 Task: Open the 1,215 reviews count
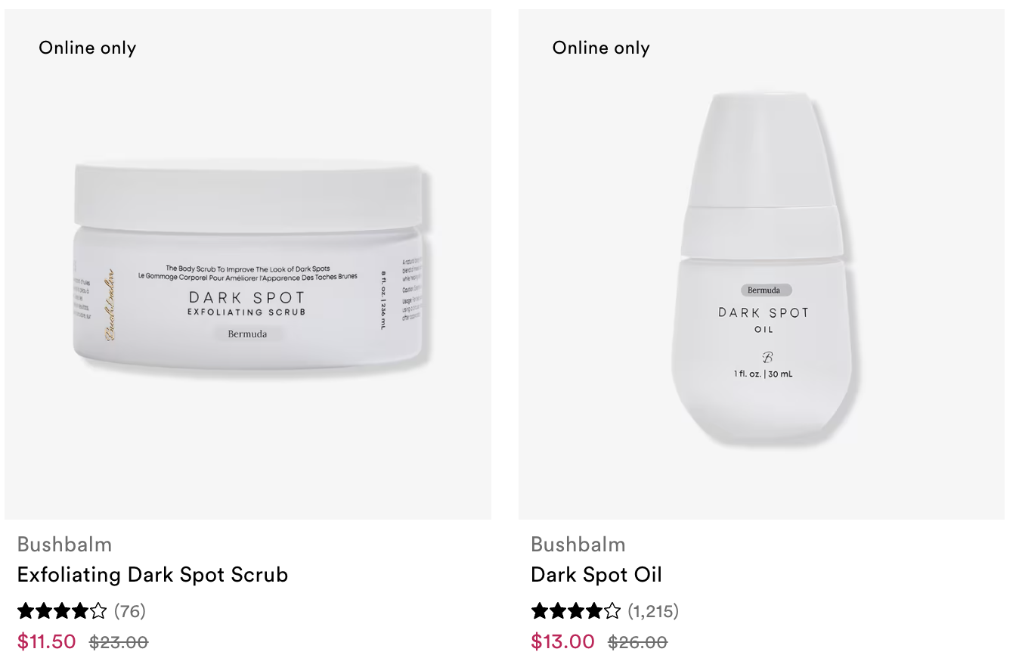tap(653, 611)
